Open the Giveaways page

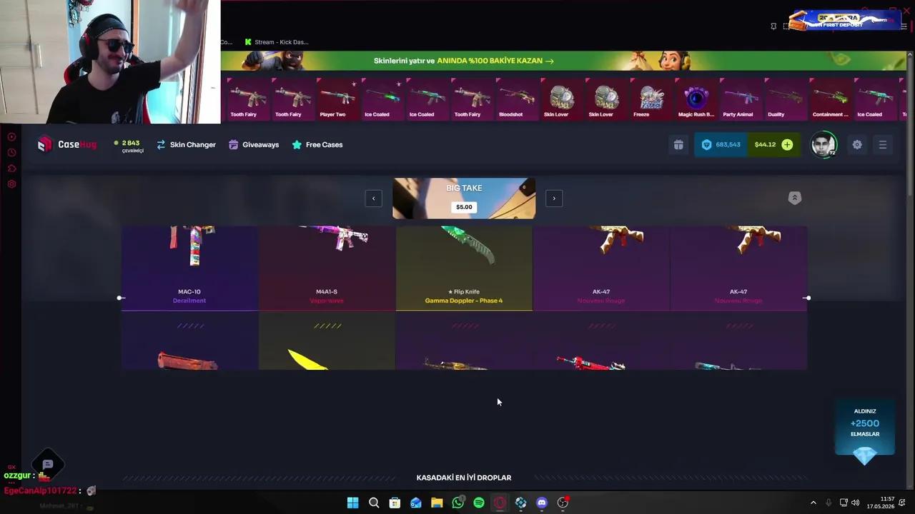(x=254, y=145)
